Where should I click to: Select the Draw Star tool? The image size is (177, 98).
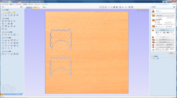(x=15, y=21)
